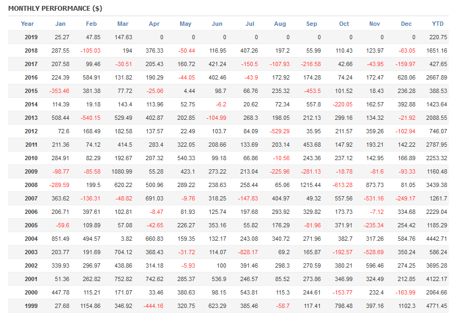Select the Mar column header

tap(123, 24)
